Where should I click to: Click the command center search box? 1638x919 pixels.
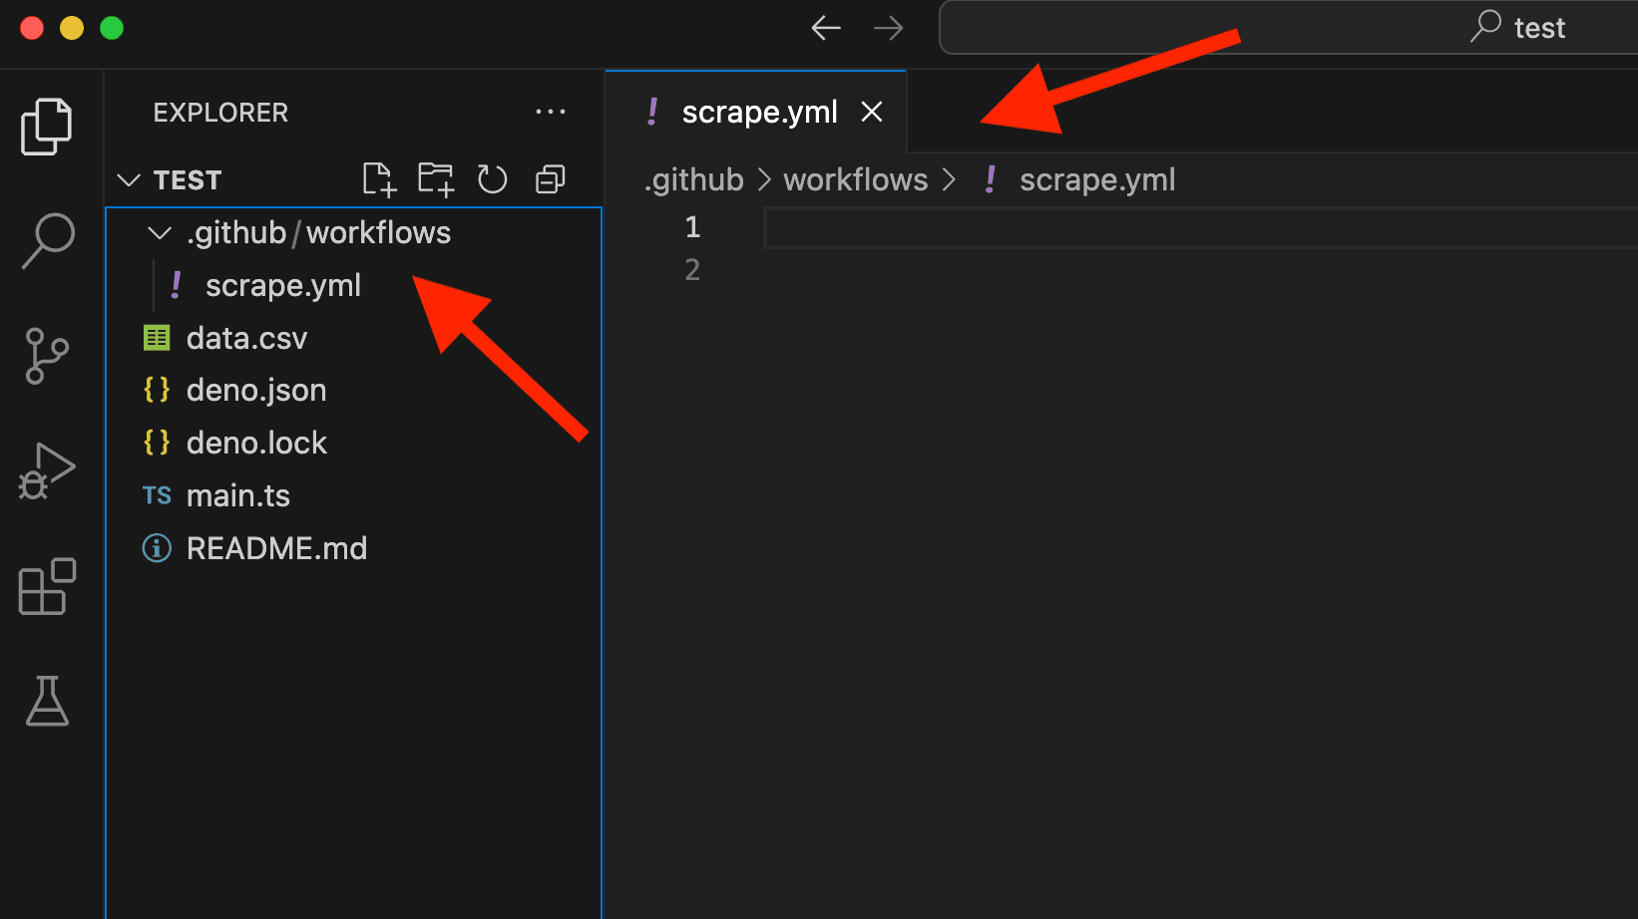(1289, 28)
